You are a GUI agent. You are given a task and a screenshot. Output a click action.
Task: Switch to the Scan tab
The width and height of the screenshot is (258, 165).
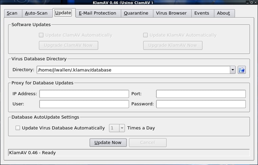[x=12, y=13]
